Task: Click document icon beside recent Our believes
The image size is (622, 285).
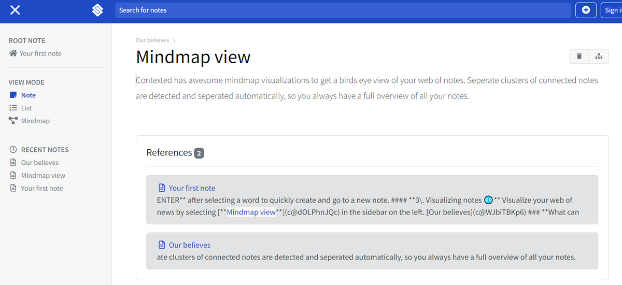Action: [13, 163]
